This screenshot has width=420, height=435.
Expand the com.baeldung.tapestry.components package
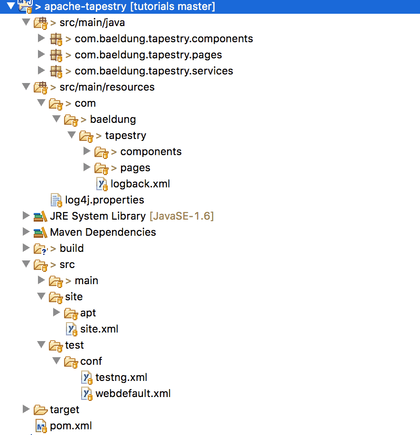pos(41,38)
